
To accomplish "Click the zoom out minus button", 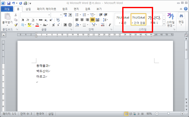I will pyautogui.click(x=157, y=114).
